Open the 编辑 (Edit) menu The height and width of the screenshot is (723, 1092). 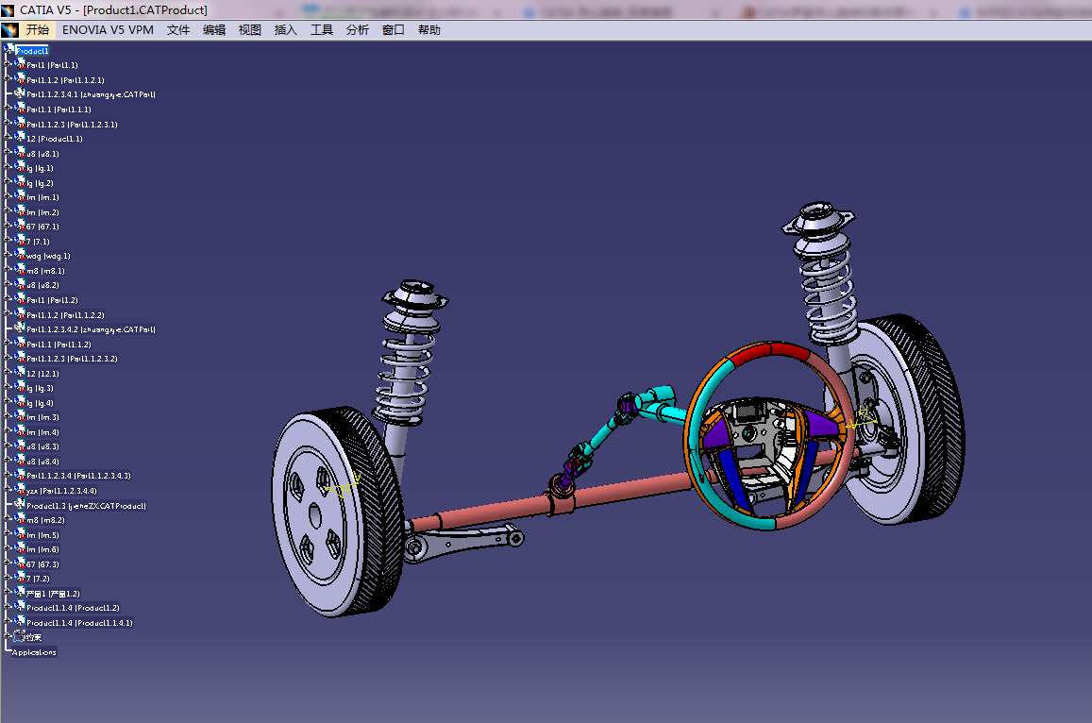(214, 30)
